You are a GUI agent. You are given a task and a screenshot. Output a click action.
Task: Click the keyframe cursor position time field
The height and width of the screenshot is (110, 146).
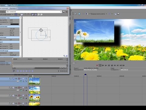pyautogui.click(x=64, y=71)
